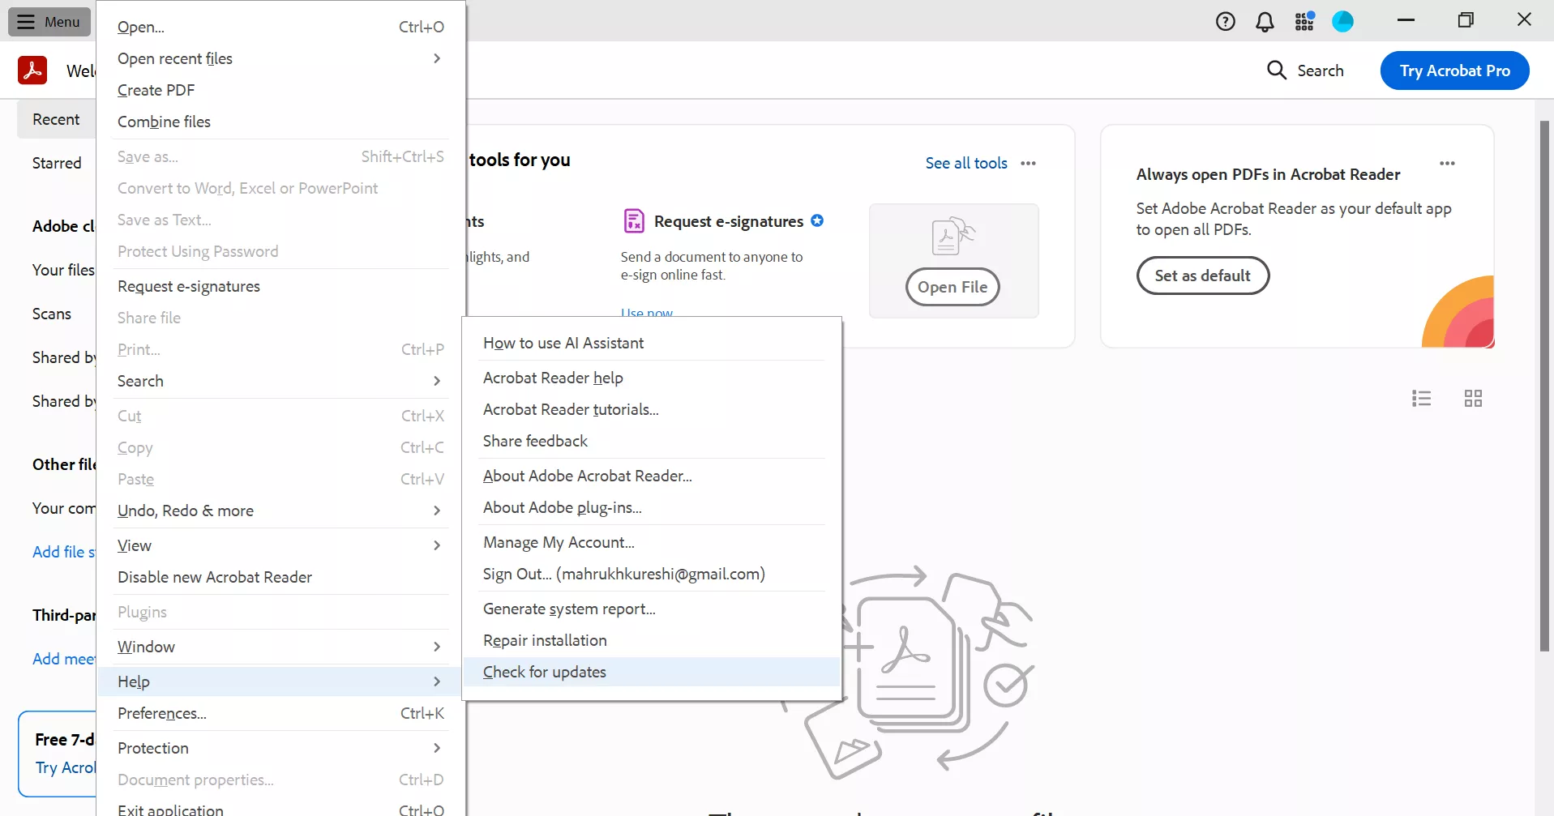Open the Adobe apps waffle icon
The width and height of the screenshot is (1554, 816).
[1304, 21]
